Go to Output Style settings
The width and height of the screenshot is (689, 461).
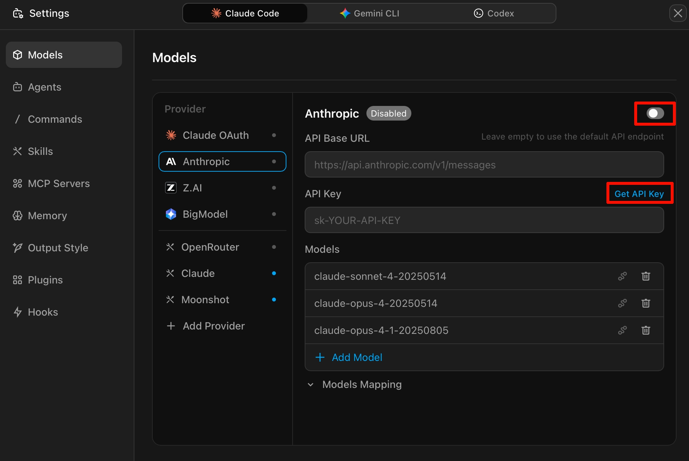58,248
